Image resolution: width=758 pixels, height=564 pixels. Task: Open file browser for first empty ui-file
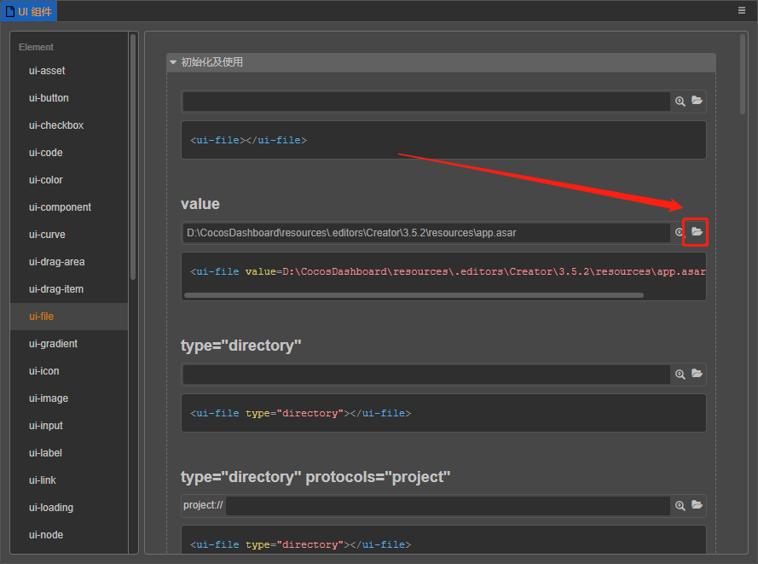click(697, 101)
